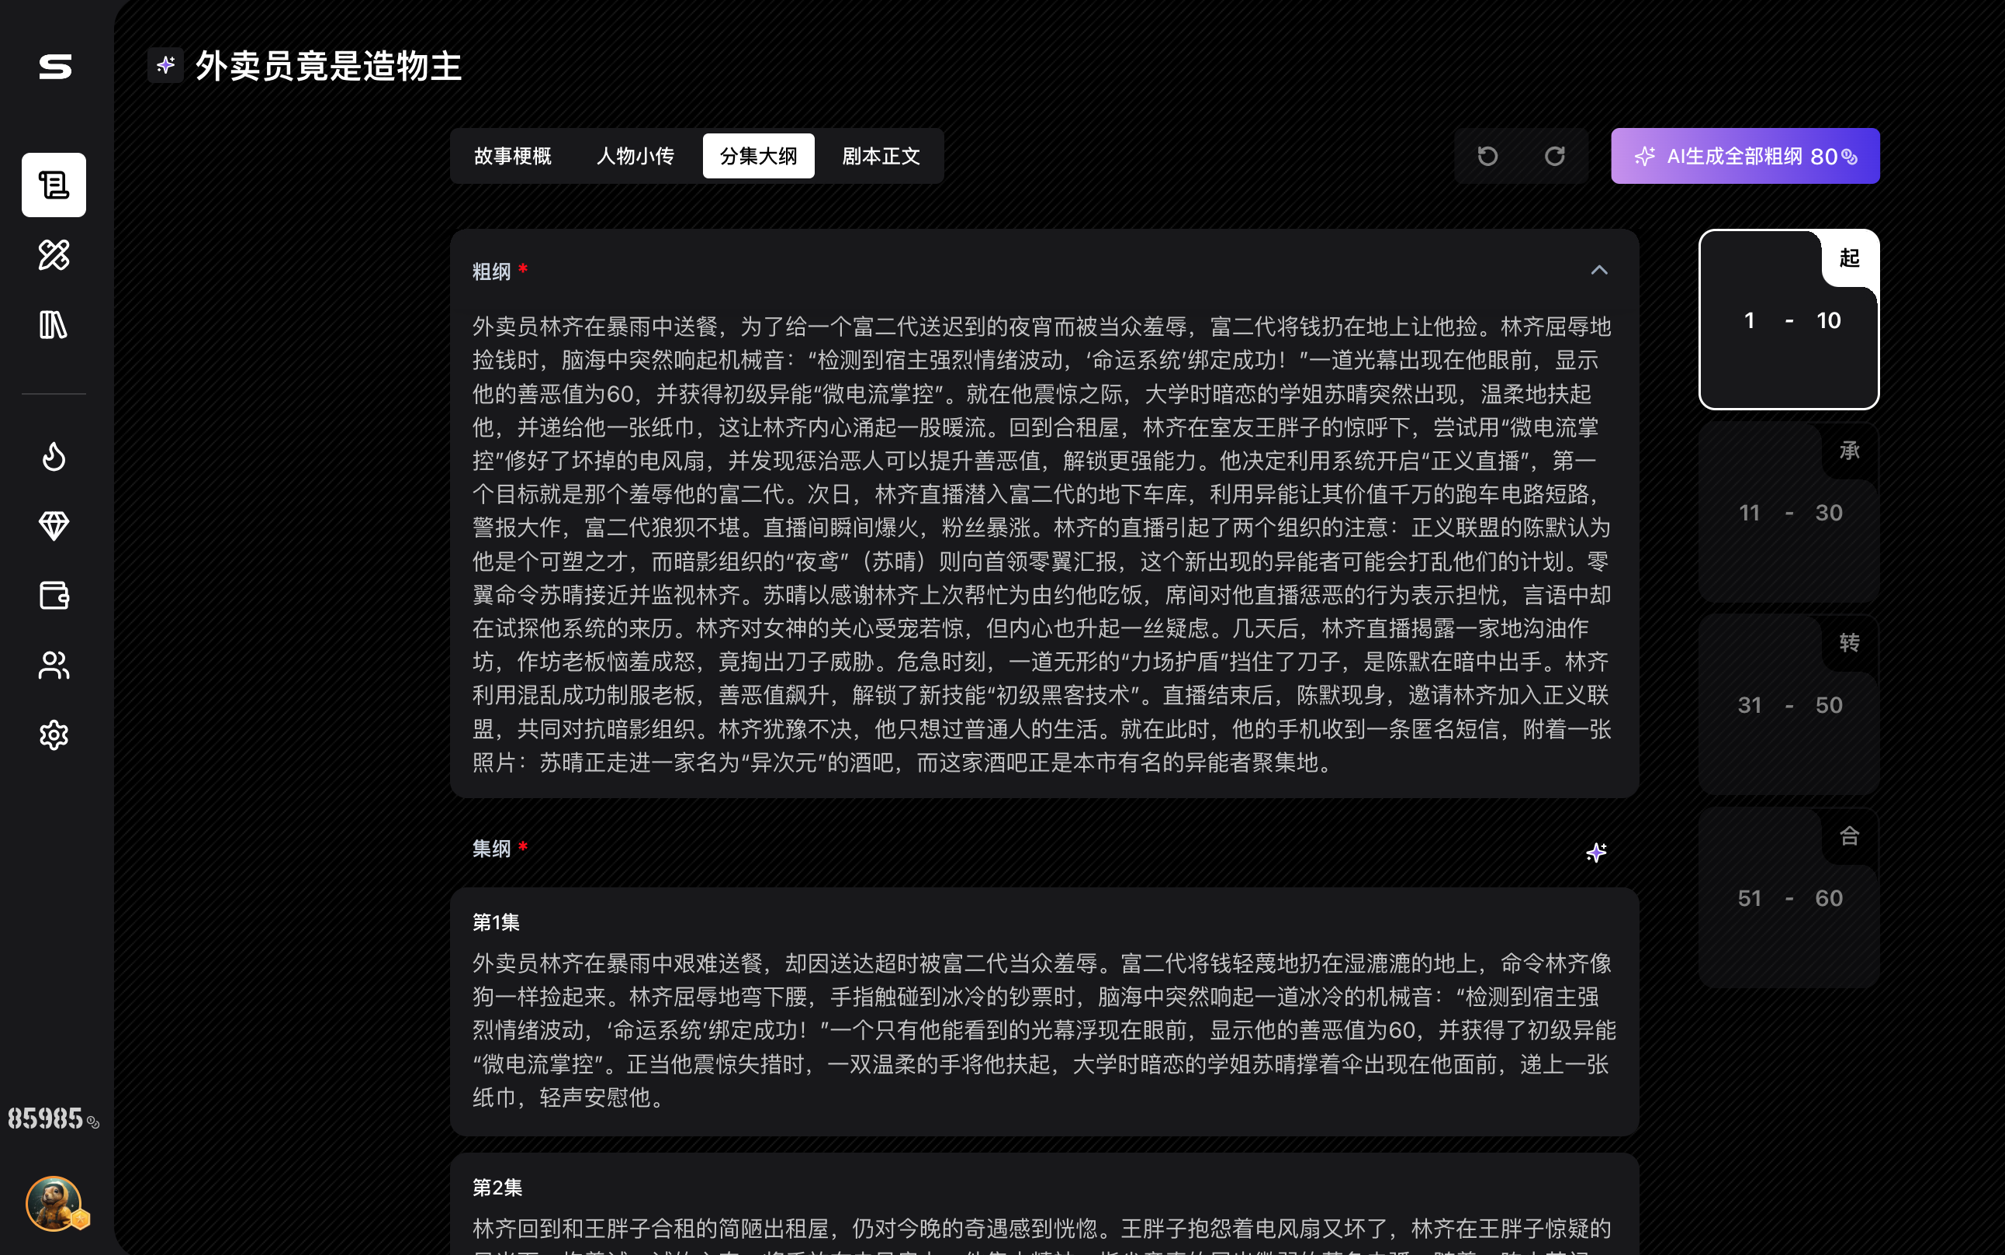Open the script scroll sidebar icon
The width and height of the screenshot is (2005, 1255).
(54, 185)
